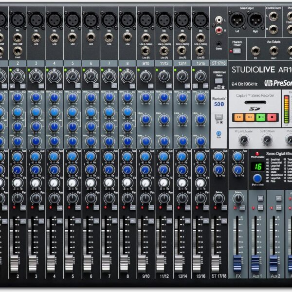Tap the blue Bluetooth Pair button
The height and width of the screenshot is (292, 292).
[219, 133]
